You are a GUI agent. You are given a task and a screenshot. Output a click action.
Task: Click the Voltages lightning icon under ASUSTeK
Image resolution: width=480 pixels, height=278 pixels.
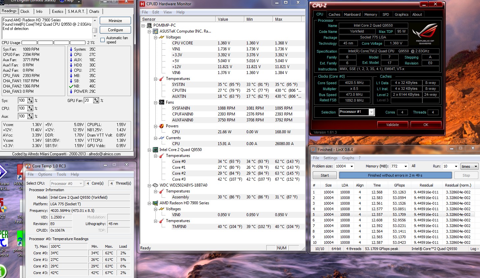coord(161,37)
